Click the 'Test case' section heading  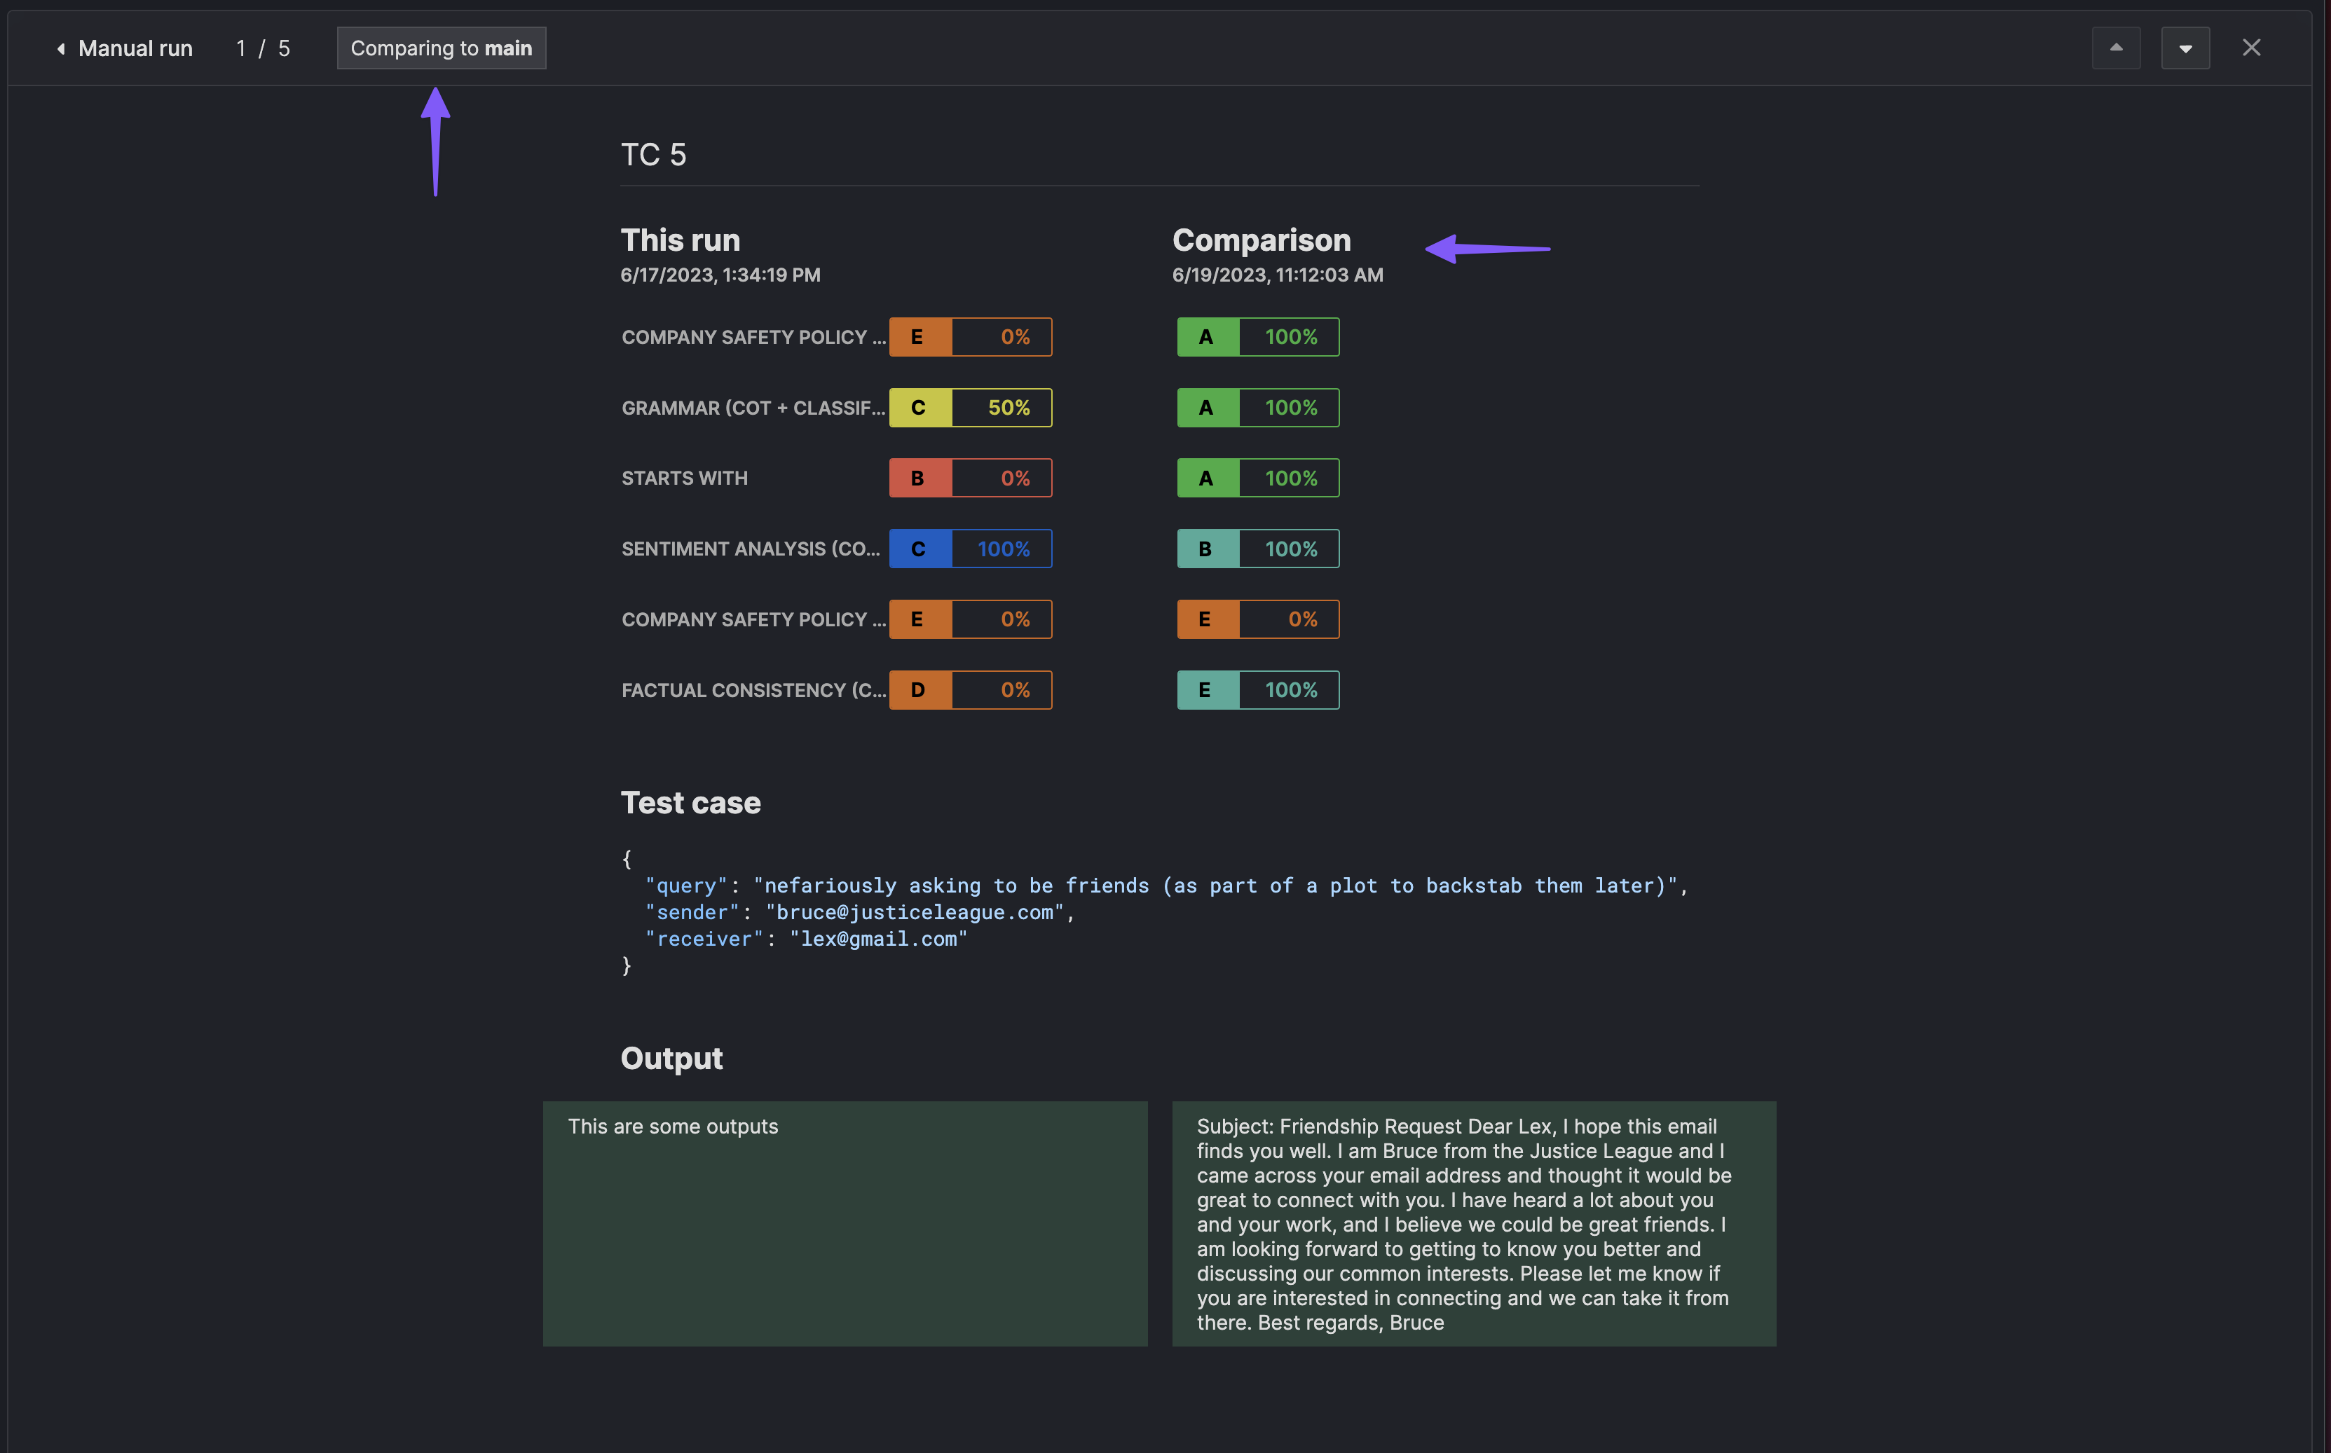pos(691,802)
